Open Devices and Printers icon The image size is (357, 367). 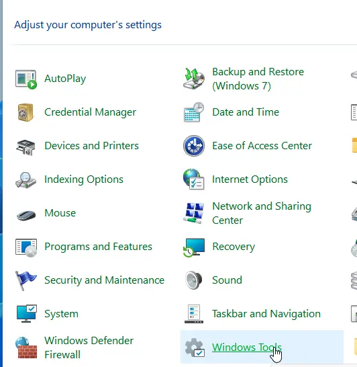25,147
